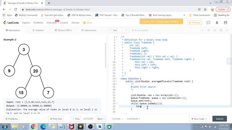Viewport: 232px width, 130px height.
Task: Toggle Autocomplete in the editor
Action: click(x=140, y=30)
